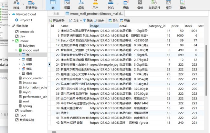210x133 pixels.
Task: Click the 其它 (Others) toolbar icon
Action: (111, 5)
